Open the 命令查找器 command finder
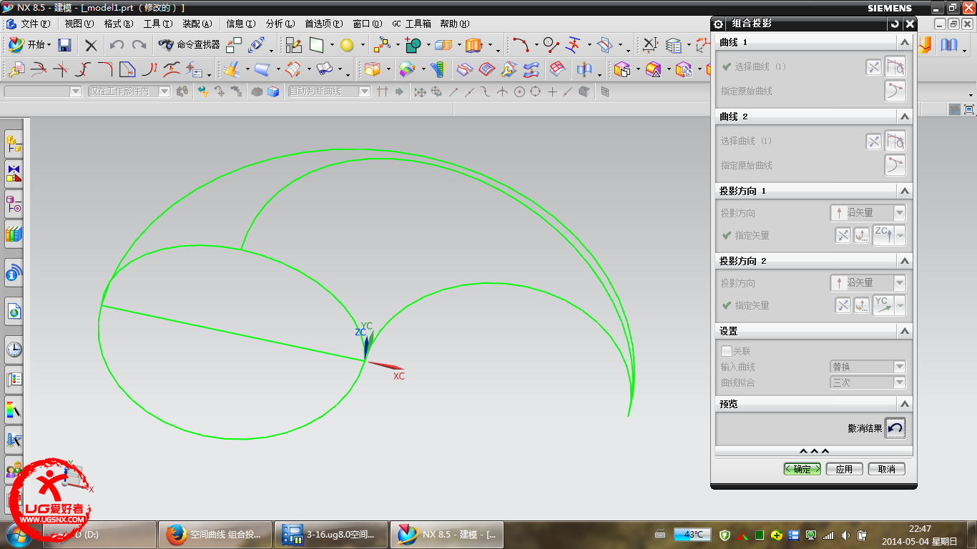 coord(190,45)
